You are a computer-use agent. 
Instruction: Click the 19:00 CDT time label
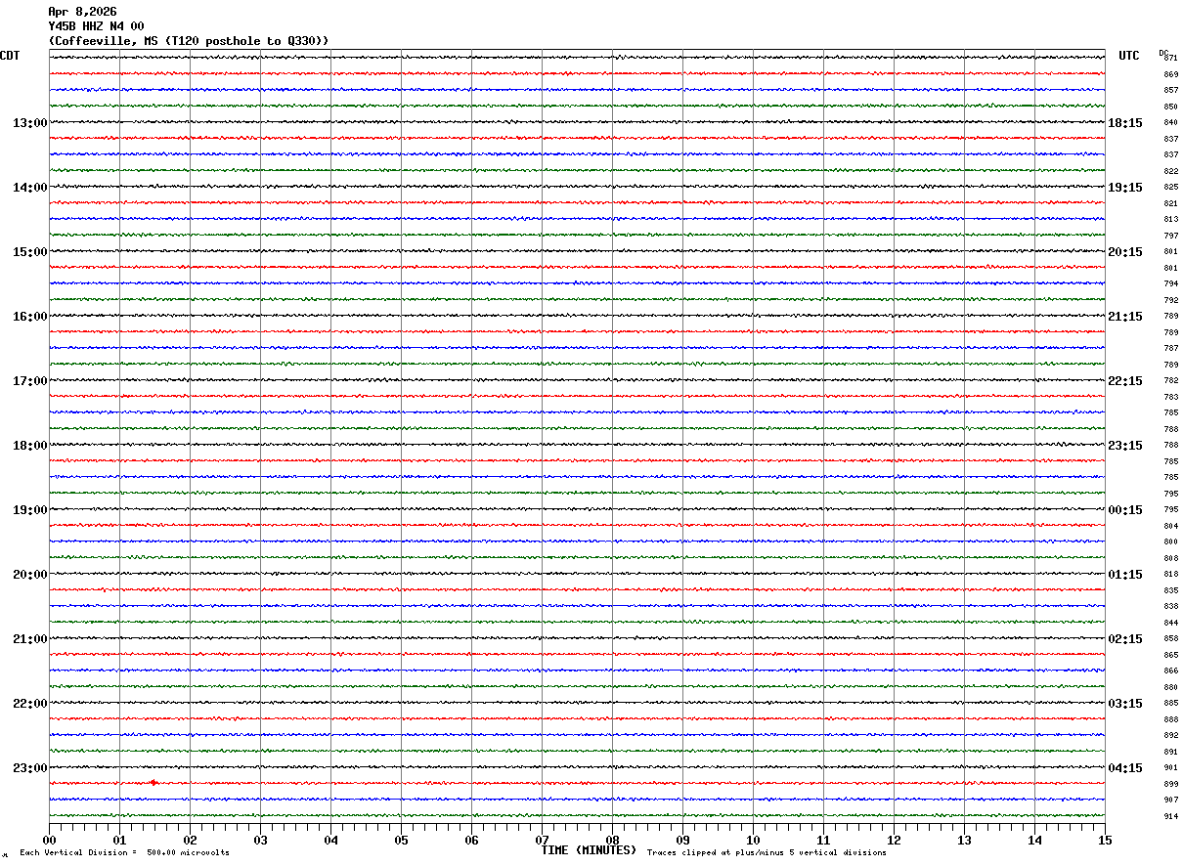[29, 510]
